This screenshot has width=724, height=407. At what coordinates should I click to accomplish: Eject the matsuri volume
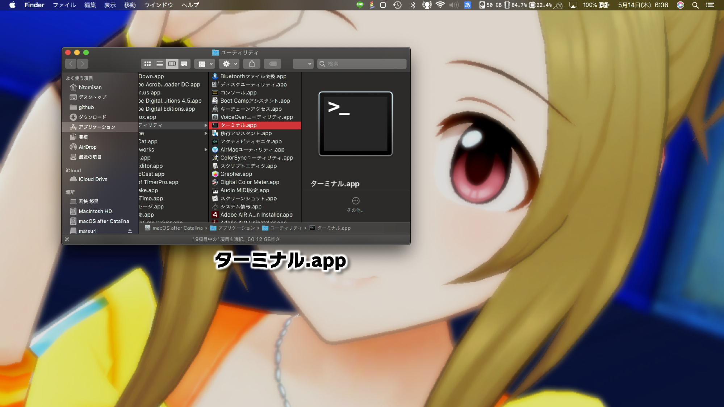130,231
